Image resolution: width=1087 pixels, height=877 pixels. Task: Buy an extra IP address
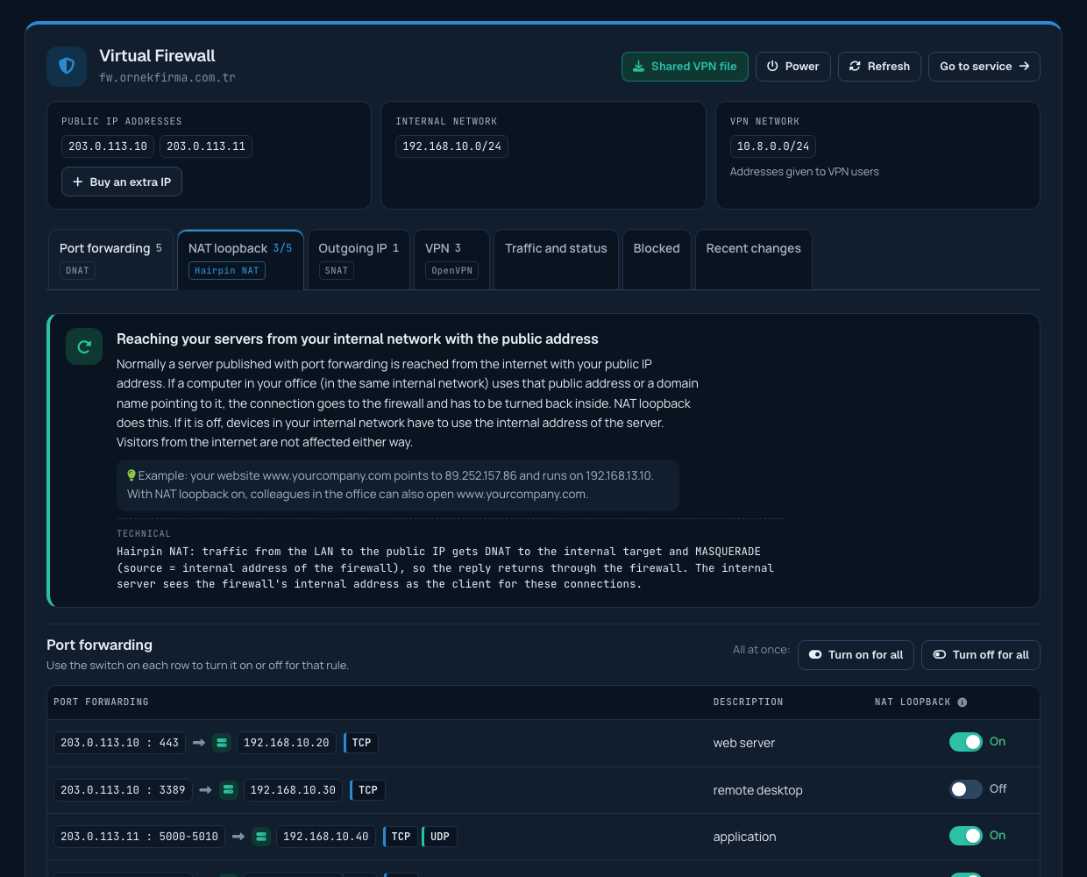coord(122,182)
